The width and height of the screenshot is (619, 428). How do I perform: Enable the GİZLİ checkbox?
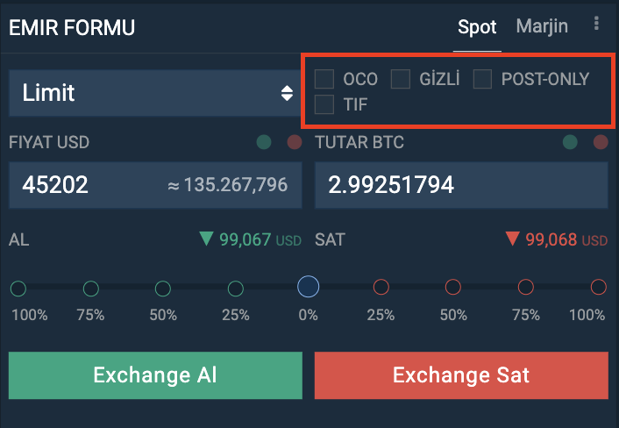click(401, 79)
